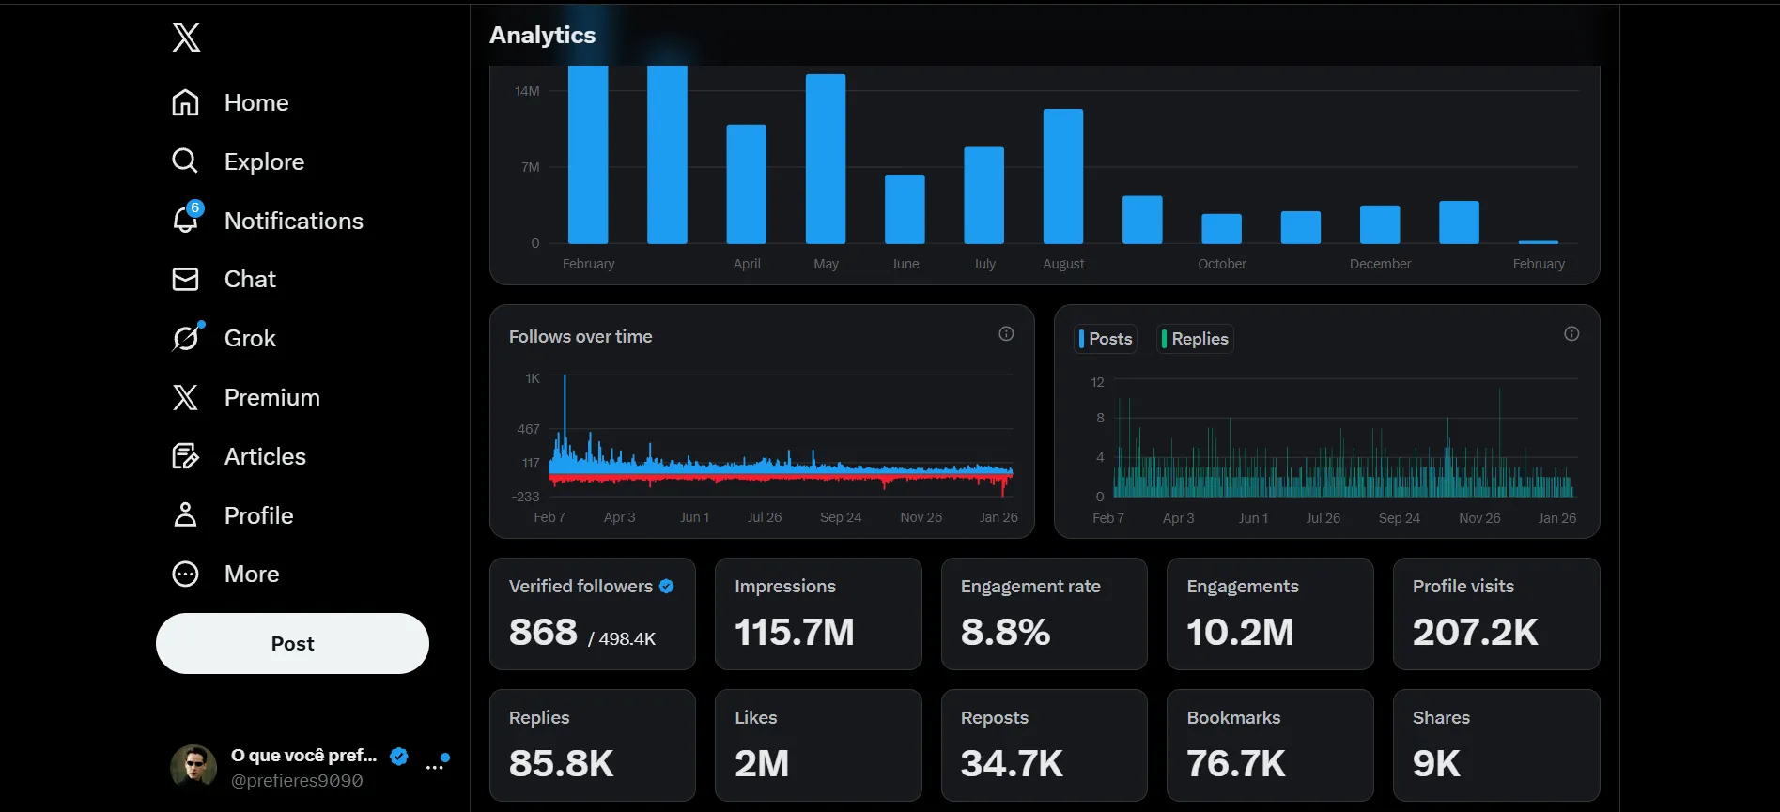
Task: Open Chat envelope icon
Action: click(185, 279)
